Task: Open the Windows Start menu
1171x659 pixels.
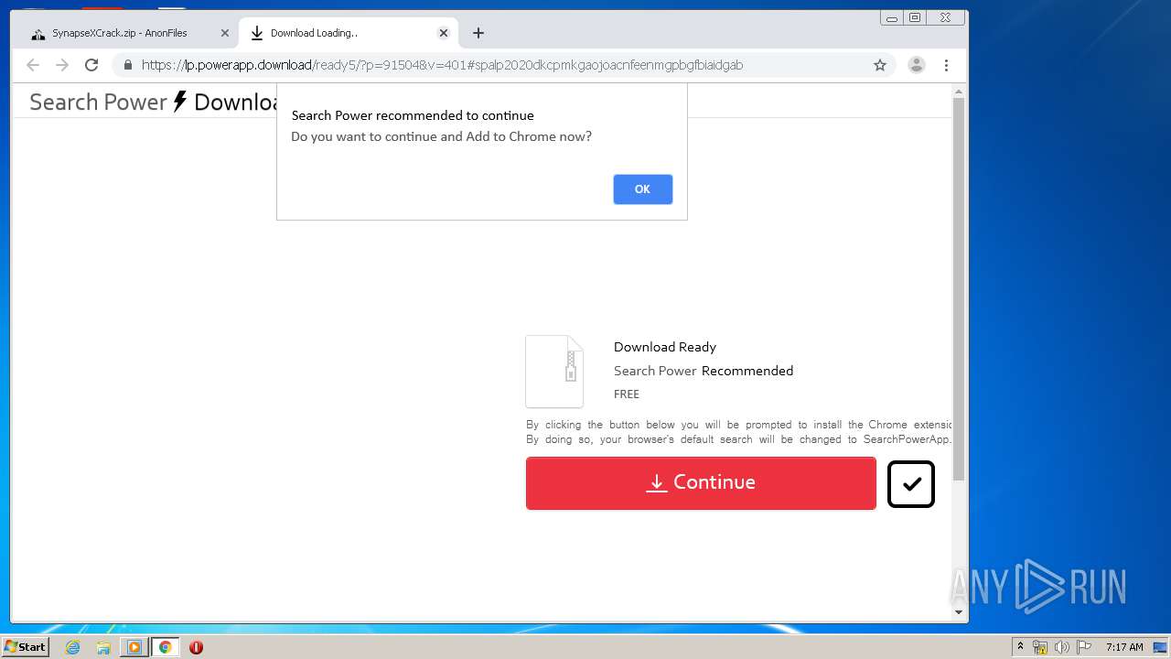Action: 25,647
